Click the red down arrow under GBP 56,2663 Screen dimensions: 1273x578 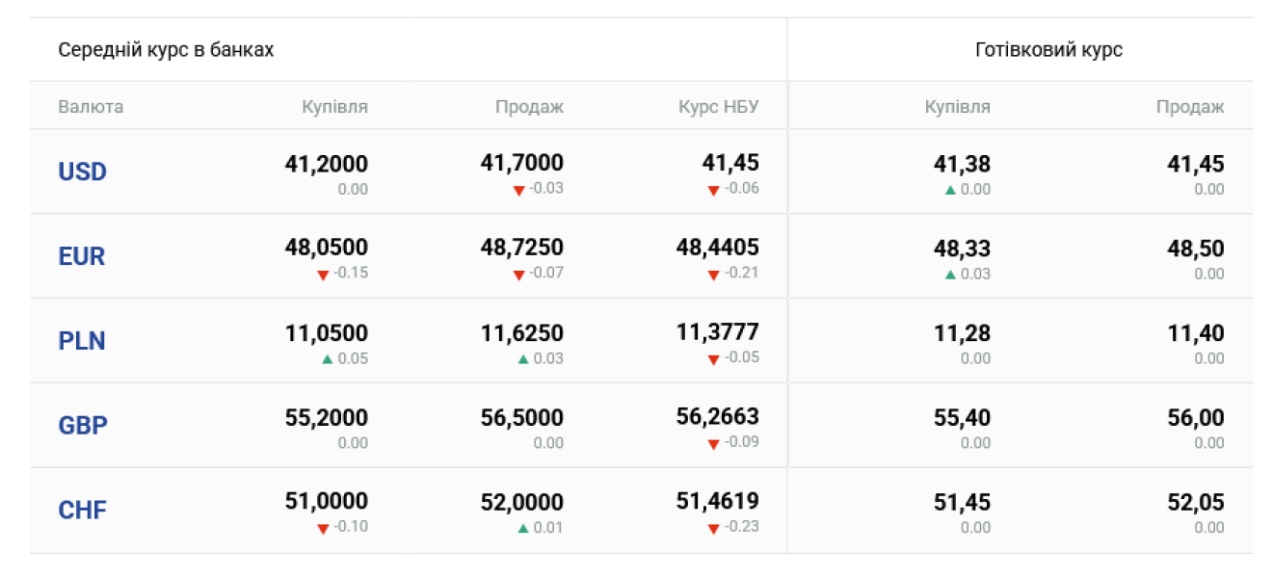pyautogui.click(x=713, y=444)
